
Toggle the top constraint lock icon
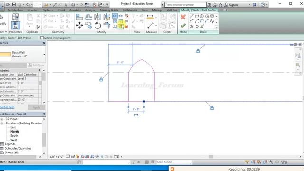point(198,51)
